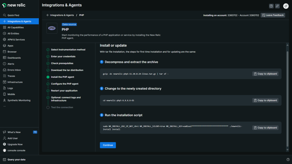Select the 'Test the connection' step

tap(62, 107)
